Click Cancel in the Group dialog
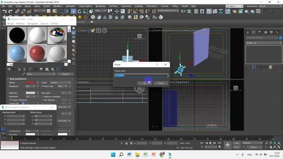Image resolution: width=283 pixels, height=159 pixels. click(161, 83)
